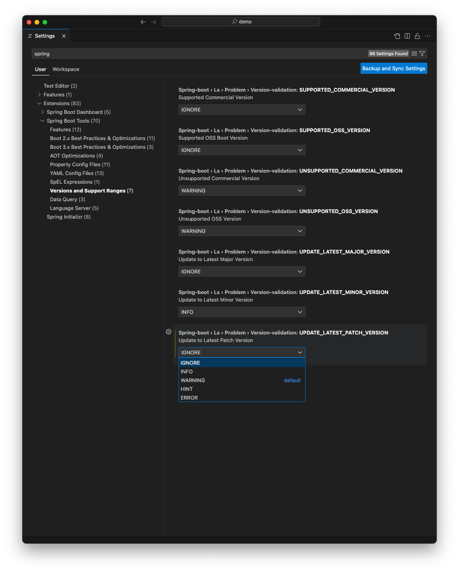
Task: Choose ERROR in the open list
Action: (242, 398)
